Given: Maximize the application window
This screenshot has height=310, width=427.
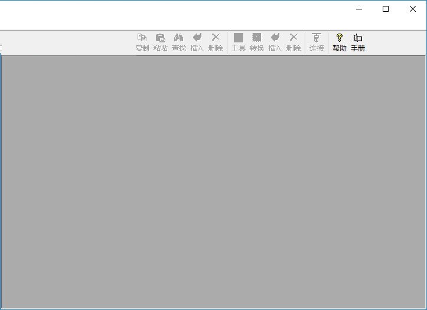Looking at the screenshot, I should coord(386,9).
